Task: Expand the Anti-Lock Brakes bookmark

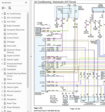Action: pyautogui.click(x=2, y=18)
